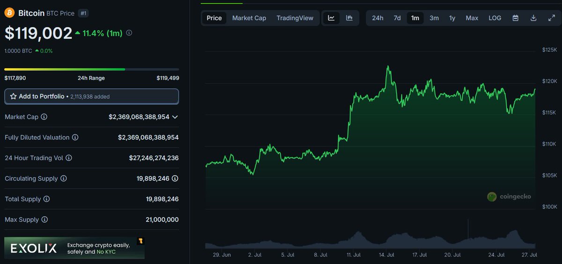
Task: Set chart range to 7d
Action: click(397, 18)
